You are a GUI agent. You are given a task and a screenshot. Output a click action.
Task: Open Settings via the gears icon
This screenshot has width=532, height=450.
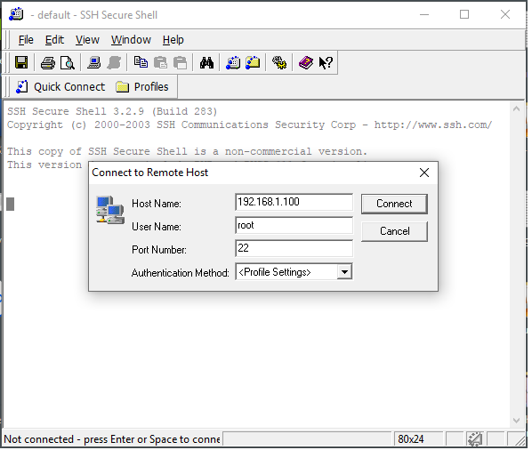(x=279, y=63)
